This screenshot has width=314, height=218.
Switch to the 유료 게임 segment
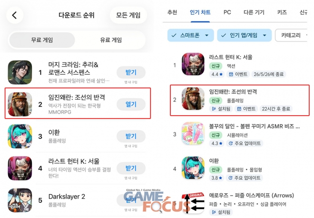111,40
